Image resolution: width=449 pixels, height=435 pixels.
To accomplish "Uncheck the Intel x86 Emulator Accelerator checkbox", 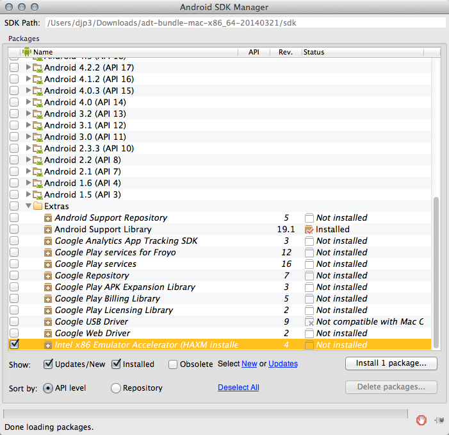I will (14, 345).
